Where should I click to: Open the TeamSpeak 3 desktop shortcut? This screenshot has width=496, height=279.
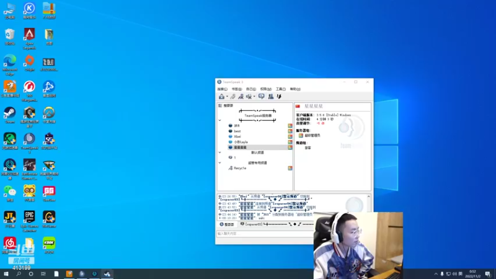[x=29, y=143]
